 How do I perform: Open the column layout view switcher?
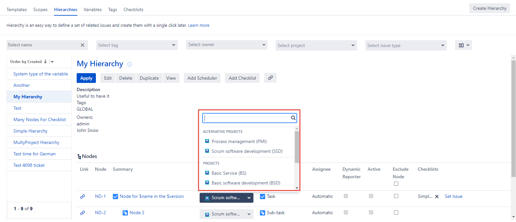point(463,45)
